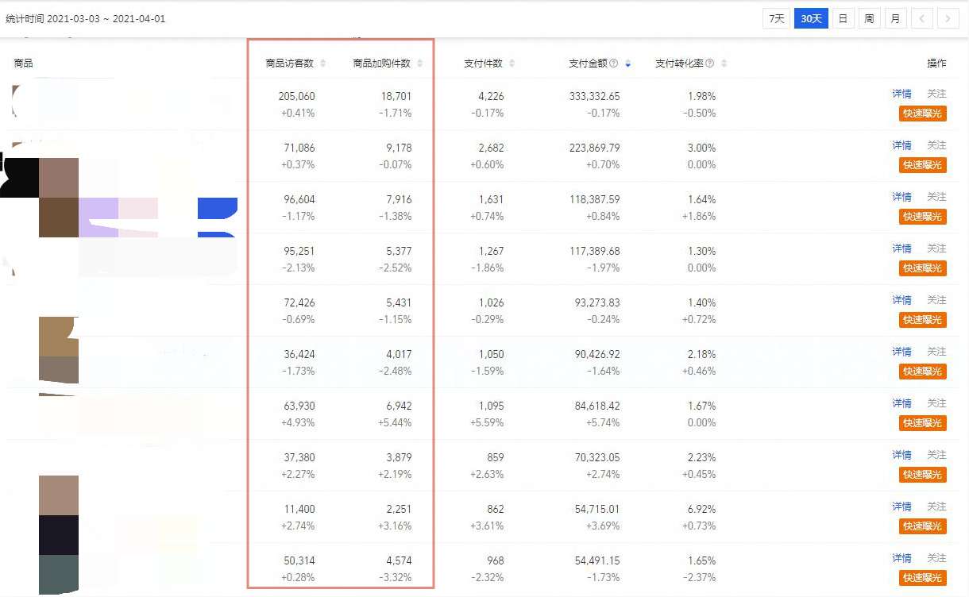The width and height of the screenshot is (969, 597).
Task: Click the 操作 column header
Action: point(936,64)
